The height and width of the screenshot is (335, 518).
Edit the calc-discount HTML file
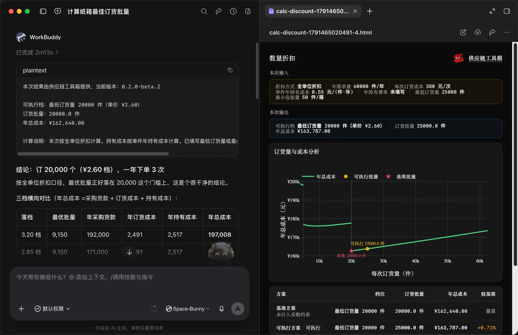[x=463, y=33]
